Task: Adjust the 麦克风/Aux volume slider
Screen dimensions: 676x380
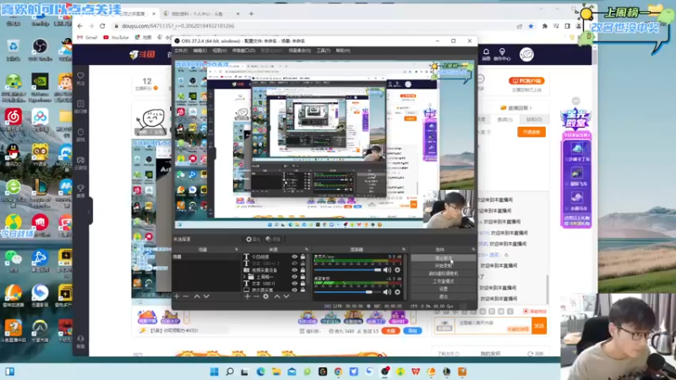Action: coord(347,269)
